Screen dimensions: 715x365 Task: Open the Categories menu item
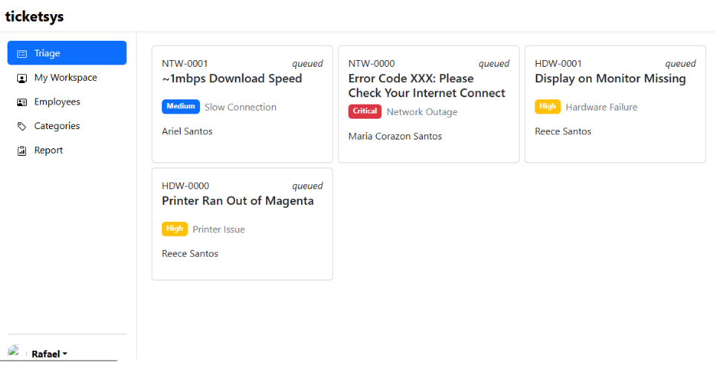[x=59, y=126]
